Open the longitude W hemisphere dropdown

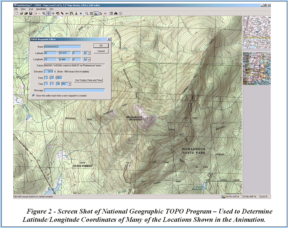click(x=89, y=60)
